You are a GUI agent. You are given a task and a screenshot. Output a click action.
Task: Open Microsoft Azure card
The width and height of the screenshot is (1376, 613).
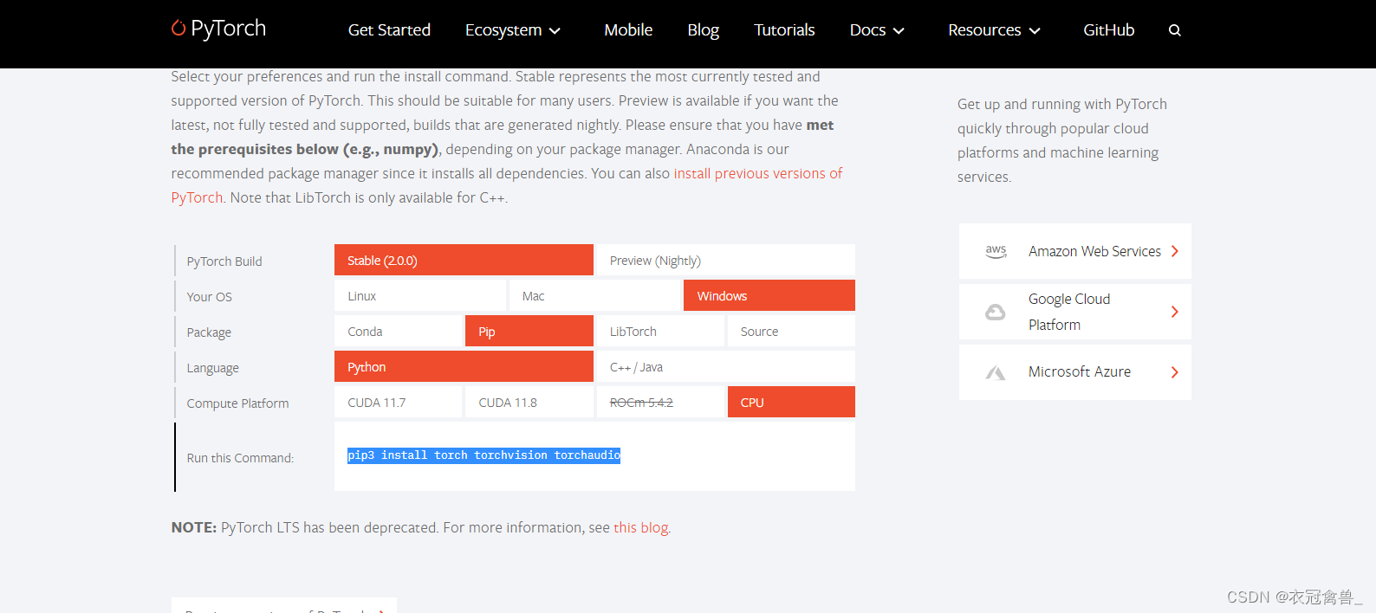(x=1075, y=372)
